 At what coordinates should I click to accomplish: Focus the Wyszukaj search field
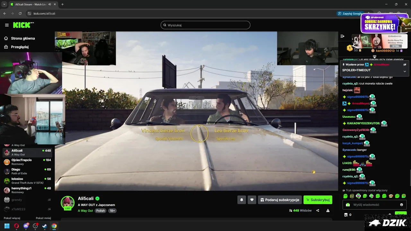(205, 25)
